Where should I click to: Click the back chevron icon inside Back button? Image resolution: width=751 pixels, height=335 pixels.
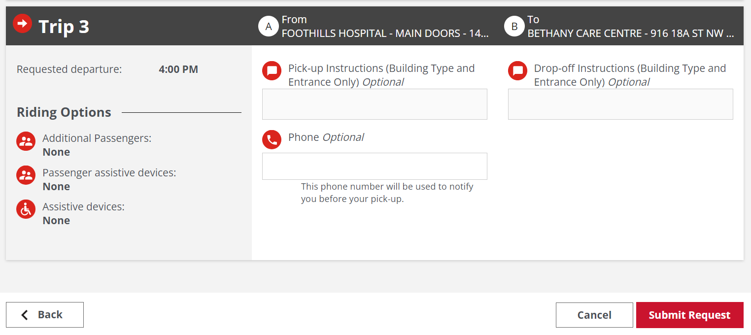click(x=24, y=315)
